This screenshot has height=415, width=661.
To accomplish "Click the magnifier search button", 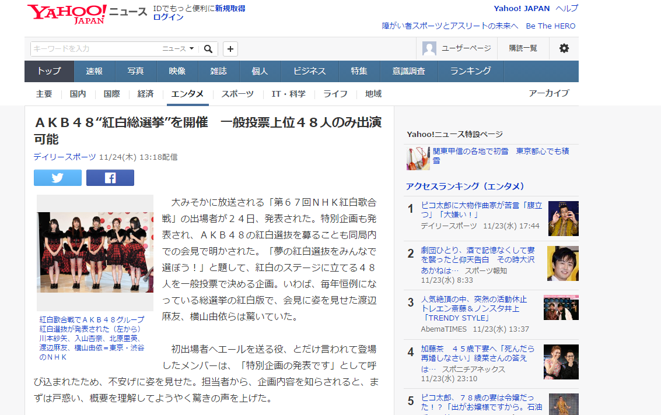I will [x=208, y=49].
